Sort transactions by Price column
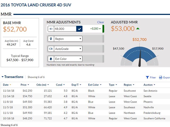The width and height of the screenshot is (170, 127). tap(25, 85)
